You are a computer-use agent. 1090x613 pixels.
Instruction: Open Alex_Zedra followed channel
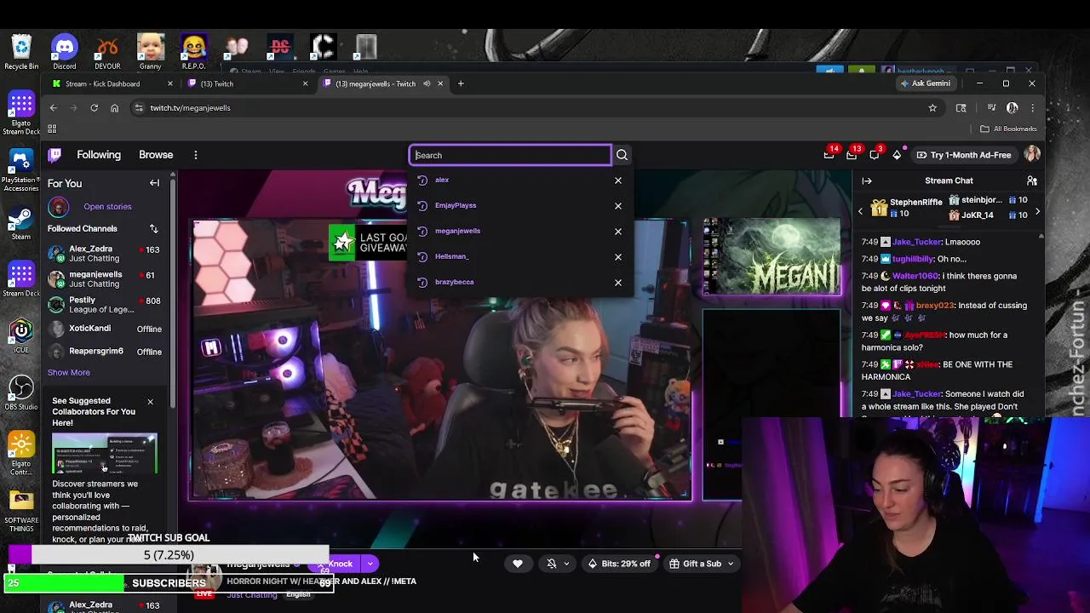tap(107, 254)
